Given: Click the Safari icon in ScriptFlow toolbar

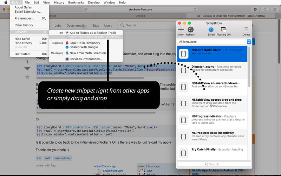Looking at the screenshot, I should (211, 30).
